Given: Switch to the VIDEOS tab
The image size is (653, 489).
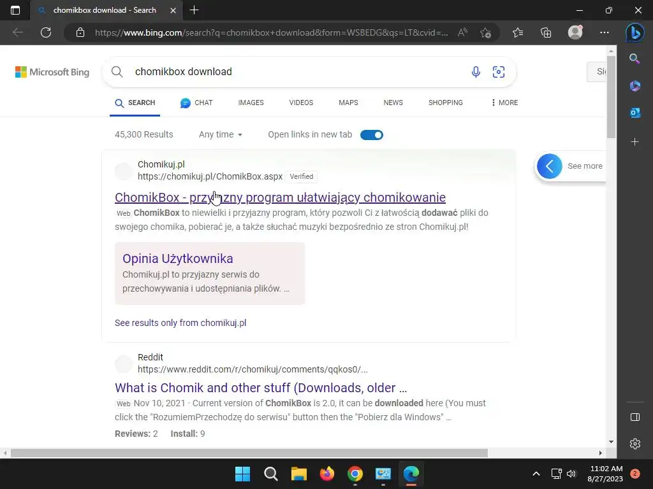Looking at the screenshot, I should 301,103.
